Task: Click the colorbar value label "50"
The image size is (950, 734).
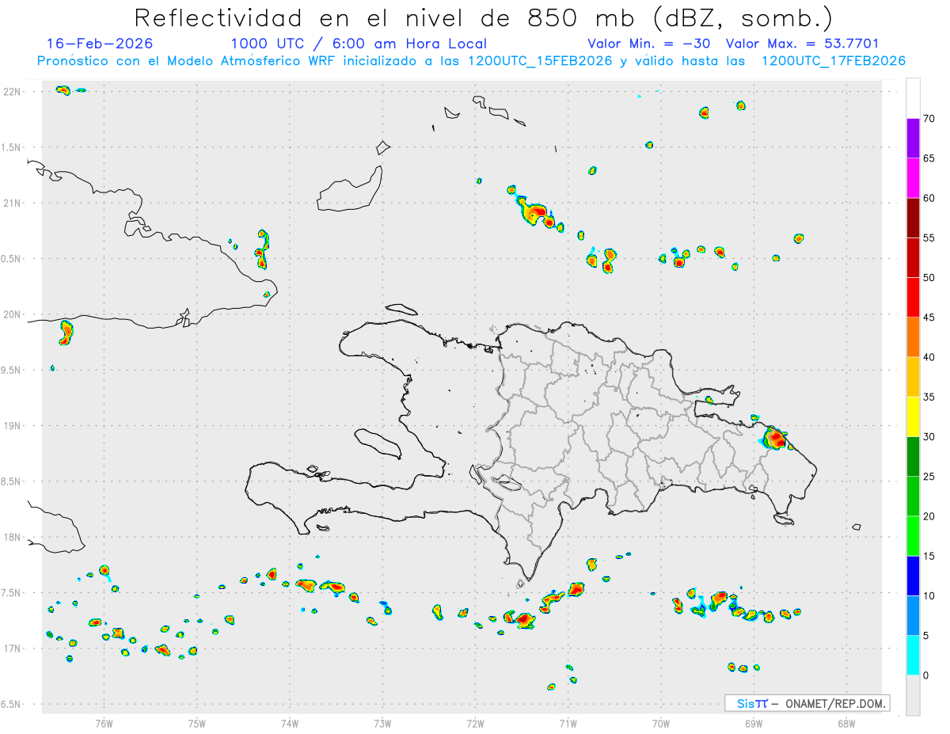Action: (929, 278)
